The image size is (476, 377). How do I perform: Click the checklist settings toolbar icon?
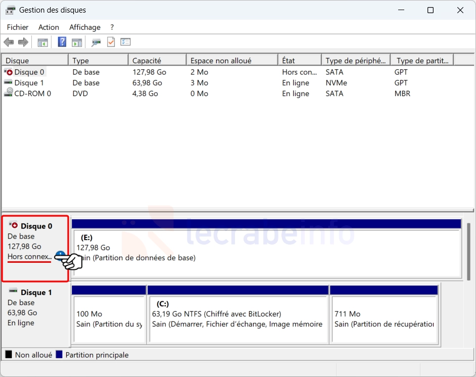click(125, 42)
